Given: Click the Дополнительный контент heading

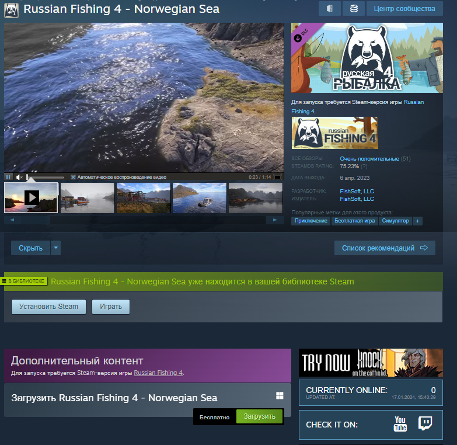Looking at the screenshot, I should (77, 361).
